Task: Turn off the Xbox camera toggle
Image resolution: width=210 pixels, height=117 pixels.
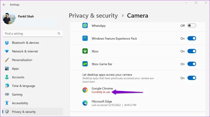Action: pyautogui.click(x=192, y=51)
